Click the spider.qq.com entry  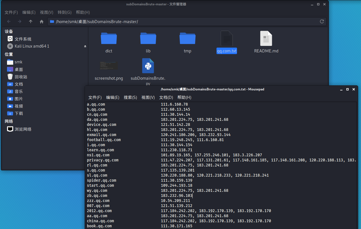coord(101,180)
